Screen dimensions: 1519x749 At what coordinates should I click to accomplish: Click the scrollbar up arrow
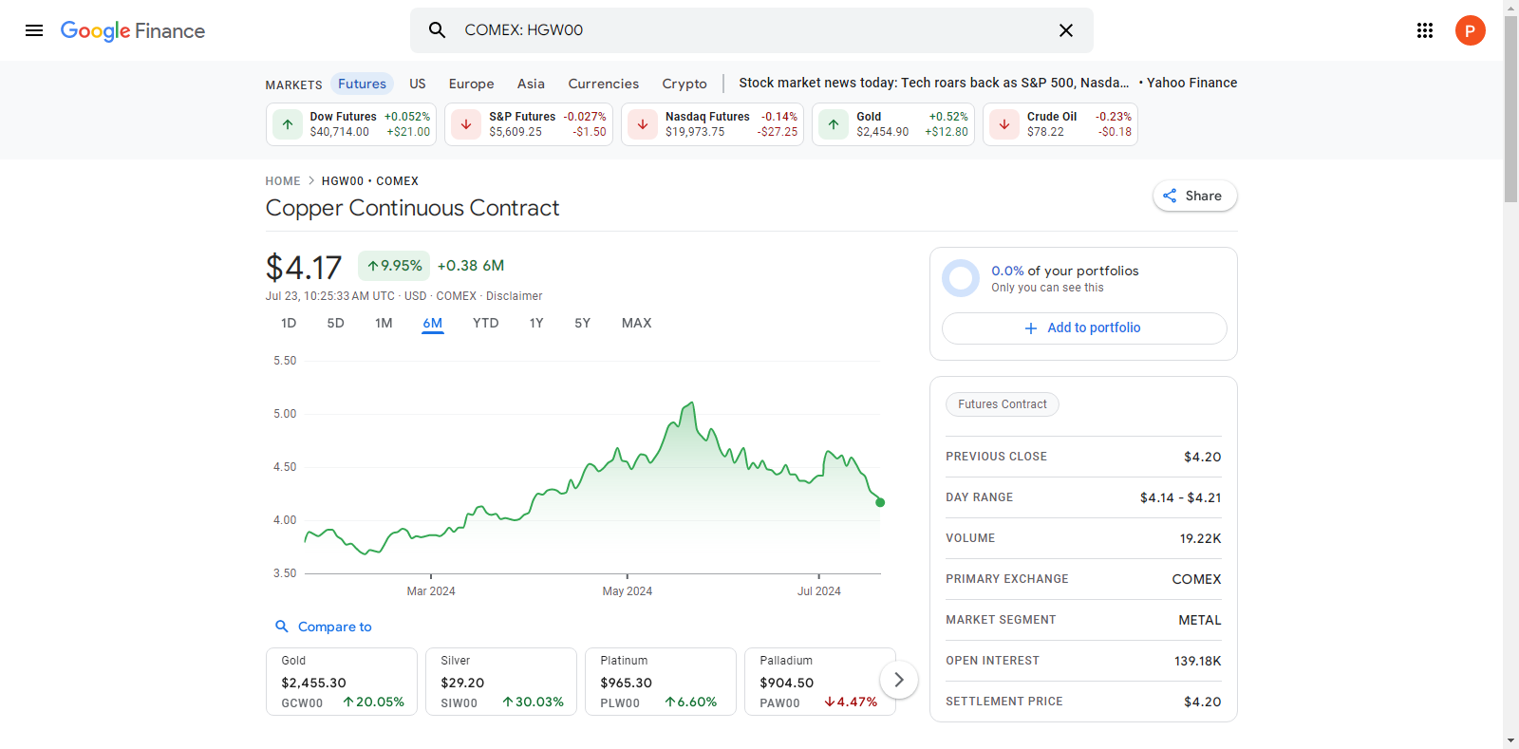point(1510,8)
